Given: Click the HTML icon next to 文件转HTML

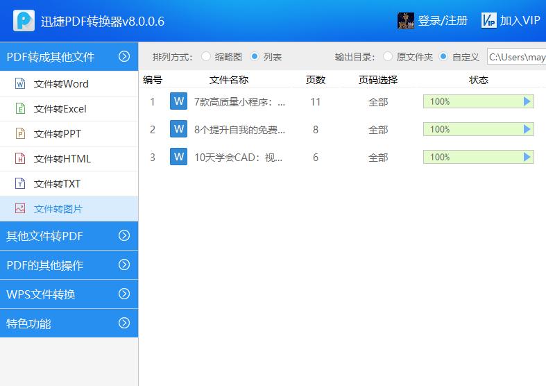Looking at the screenshot, I should (20, 158).
